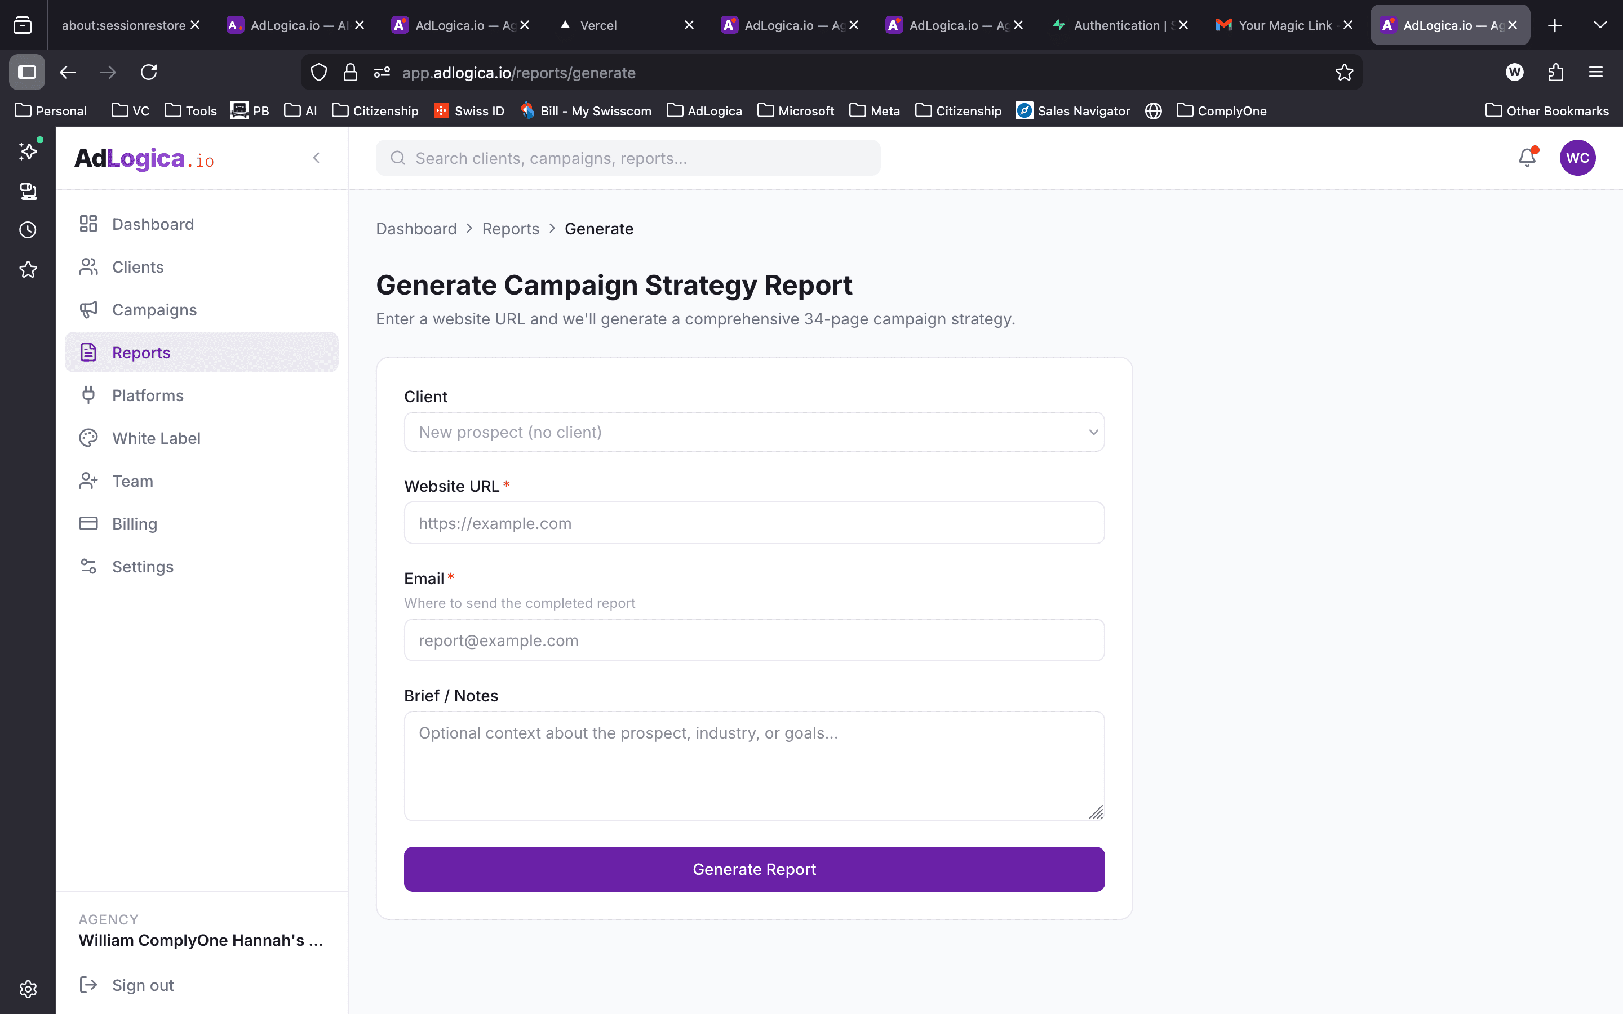The width and height of the screenshot is (1623, 1014).
Task: Open the Dashboard grid icon in sidebar
Action: pyautogui.click(x=88, y=223)
